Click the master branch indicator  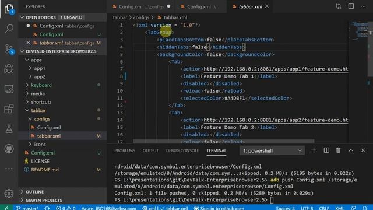tap(27, 208)
